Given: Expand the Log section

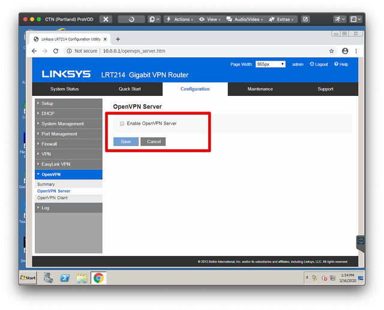Looking at the screenshot, I should coord(68,208).
